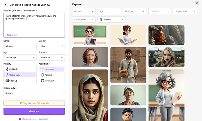Click the Generate button
This screenshot has height=121, width=202.
tap(34, 111)
